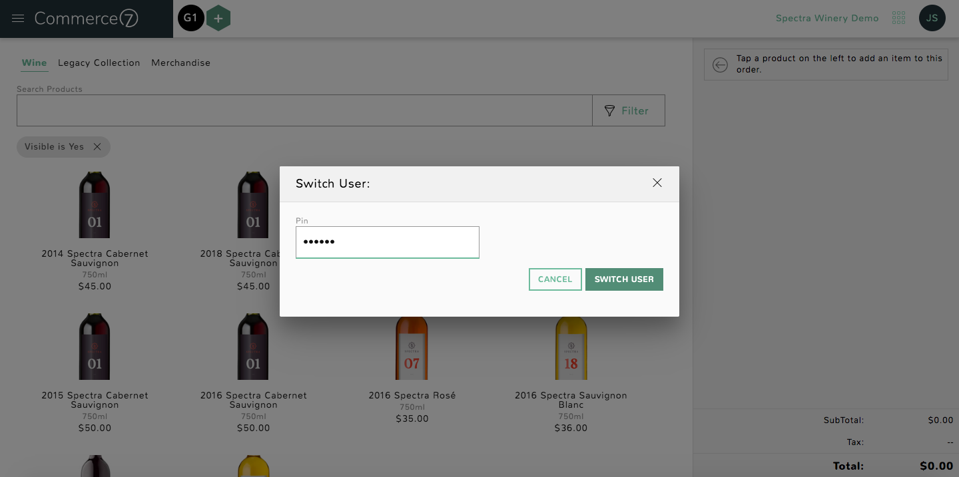Click the Commerce7 logo
The image size is (959, 477).
coord(87,19)
